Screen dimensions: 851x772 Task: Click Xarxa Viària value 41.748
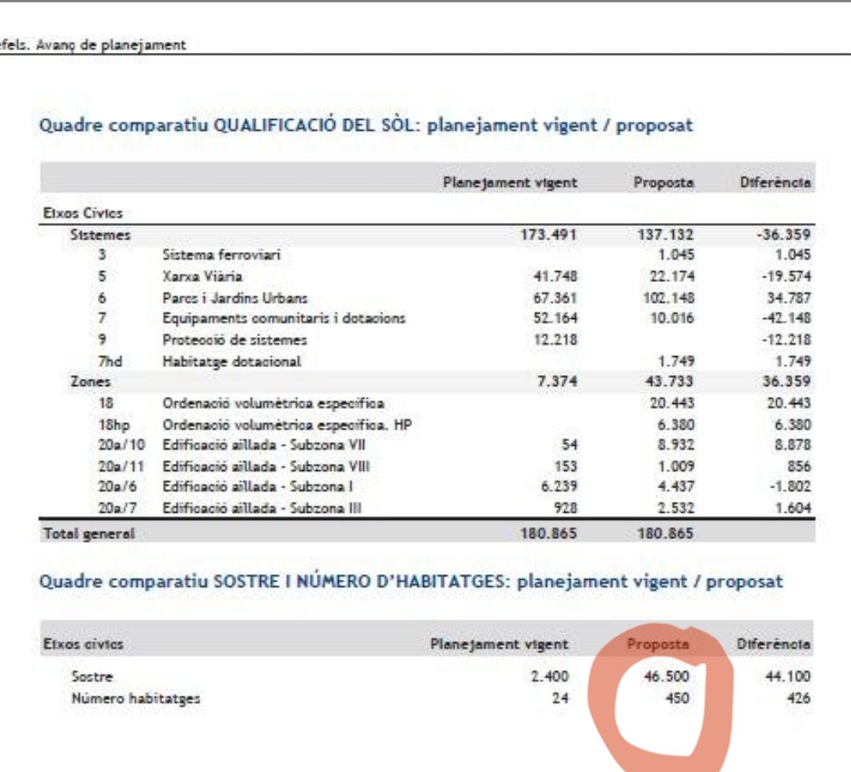pos(556,277)
